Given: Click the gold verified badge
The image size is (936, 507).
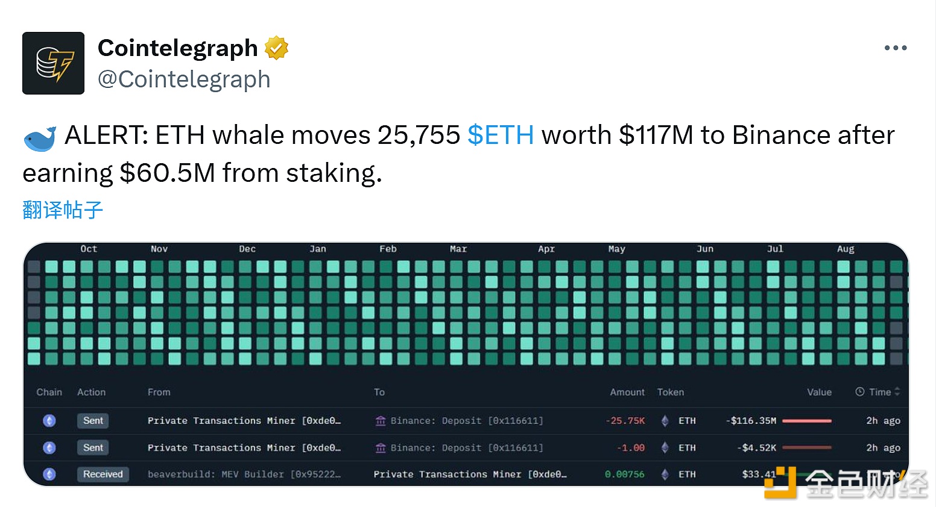Looking at the screenshot, I should click(x=276, y=48).
